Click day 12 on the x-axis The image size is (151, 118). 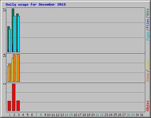click(x=58, y=115)
